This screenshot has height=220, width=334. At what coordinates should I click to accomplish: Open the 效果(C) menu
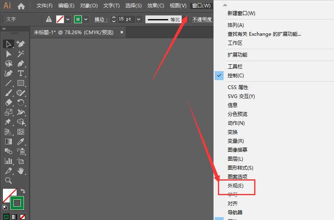click(x=156, y=6)
